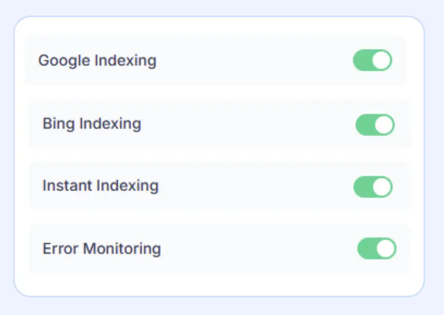This screenshot has height=315, width=444.
Task: Click the Bing Indexing label
Action: point(91,124)
